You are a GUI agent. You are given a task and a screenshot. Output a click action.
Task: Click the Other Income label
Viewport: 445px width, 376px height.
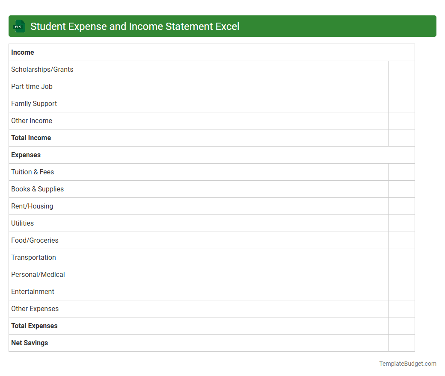32,120
